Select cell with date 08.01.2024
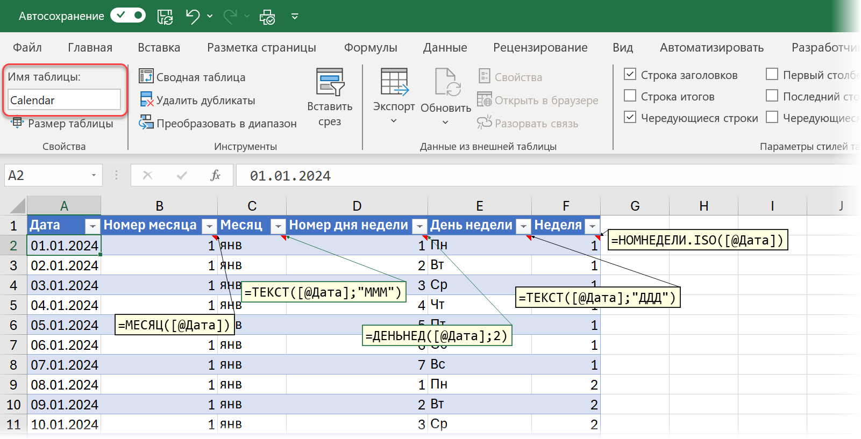The image size is (861, 439). (x=64, y=385)
